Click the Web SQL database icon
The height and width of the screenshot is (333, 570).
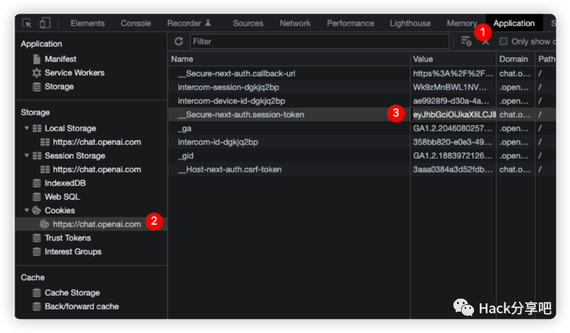pos(37,197)
